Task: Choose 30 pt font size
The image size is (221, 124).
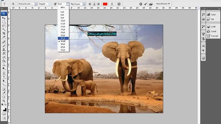Action: coord(63,38)
